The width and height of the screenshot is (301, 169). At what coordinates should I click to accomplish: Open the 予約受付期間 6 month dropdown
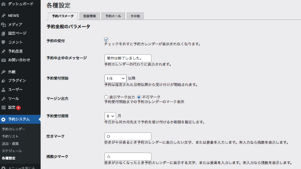[x=110, y=116]
